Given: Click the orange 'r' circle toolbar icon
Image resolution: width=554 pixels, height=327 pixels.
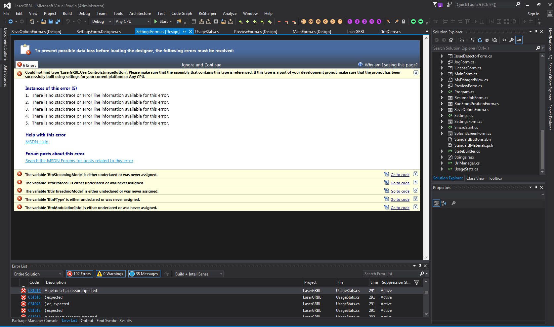Looking at the screenshot, I should coord(340,21).
